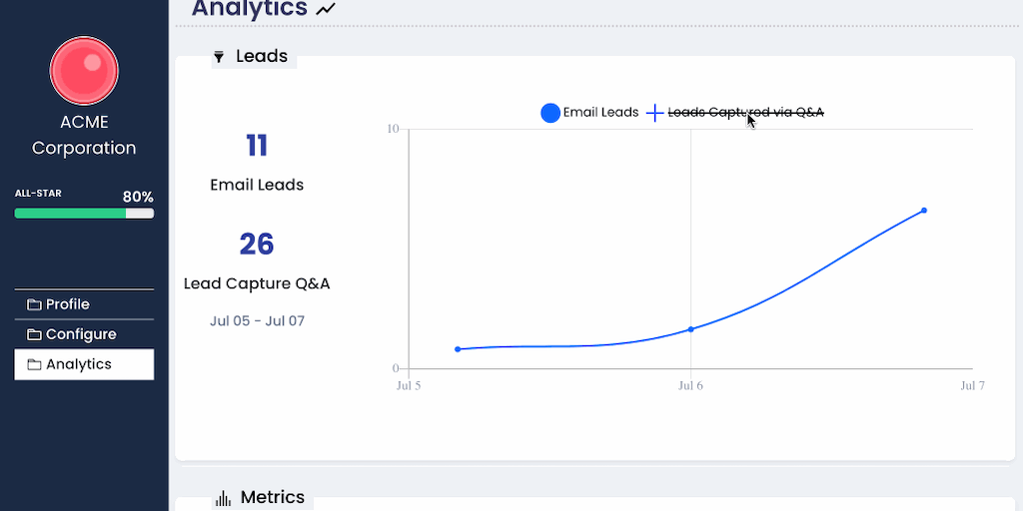This screenshot has height=511, width=1023.
Task: Click the Metrics bar chart icon
Action: [224, 497]
